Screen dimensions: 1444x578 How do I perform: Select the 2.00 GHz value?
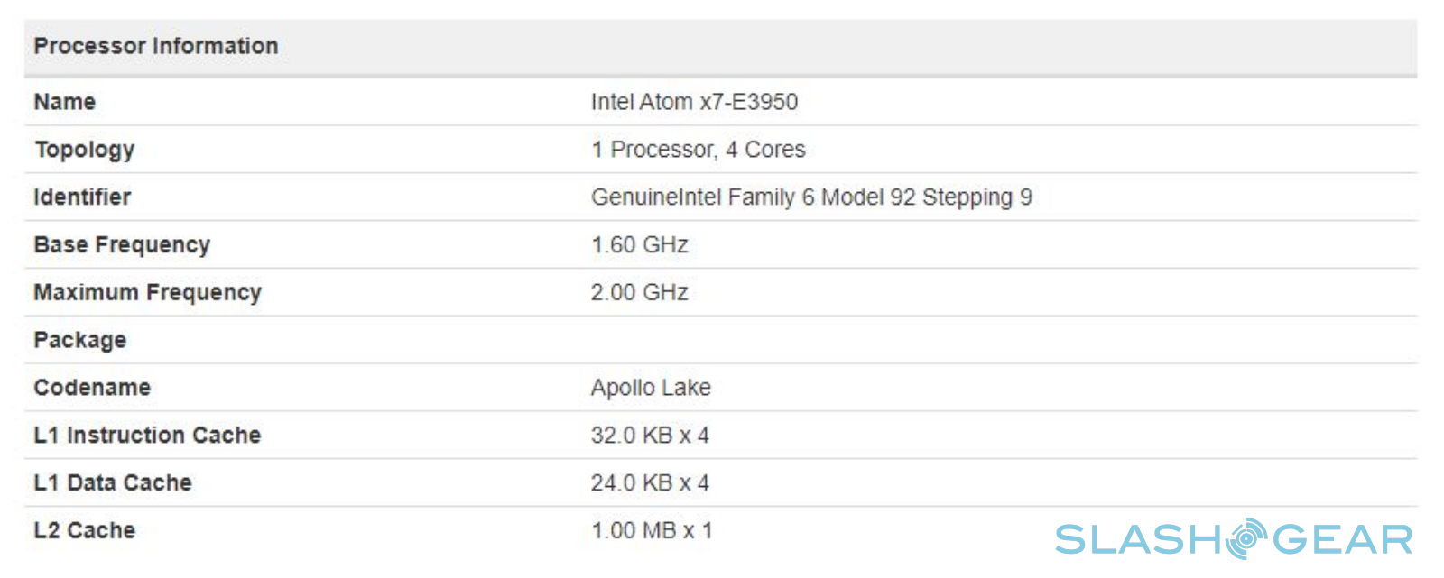click(x=639, y=293)
